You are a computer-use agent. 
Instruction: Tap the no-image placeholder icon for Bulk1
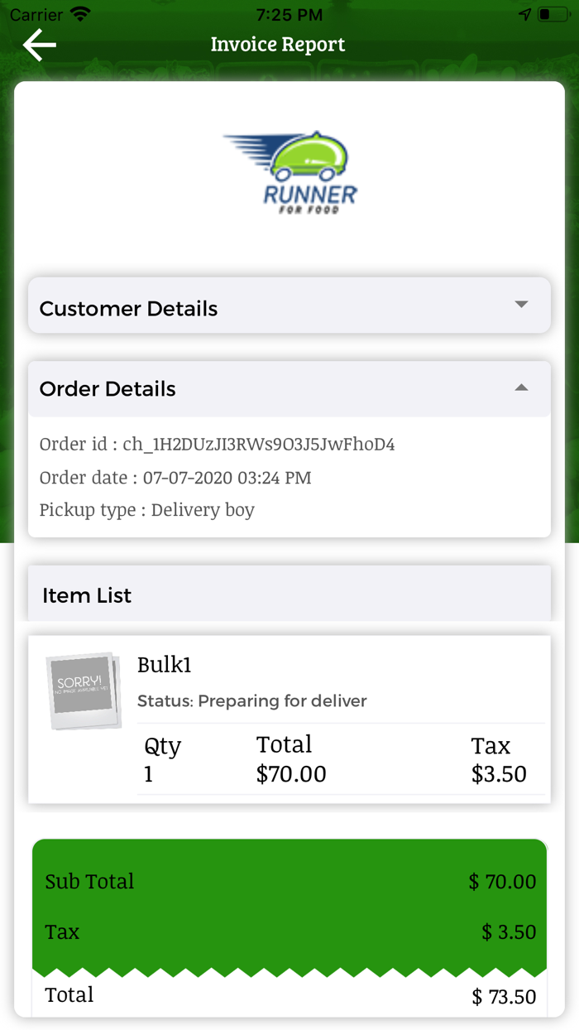[x=83, y=691]
